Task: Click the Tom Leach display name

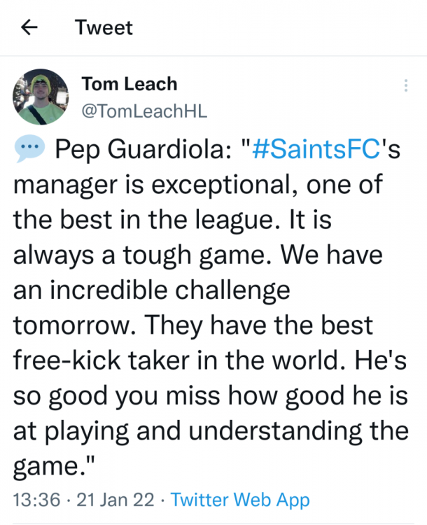Action: point(129,85)
